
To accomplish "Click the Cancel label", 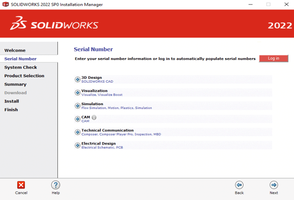I will [21, 193].
